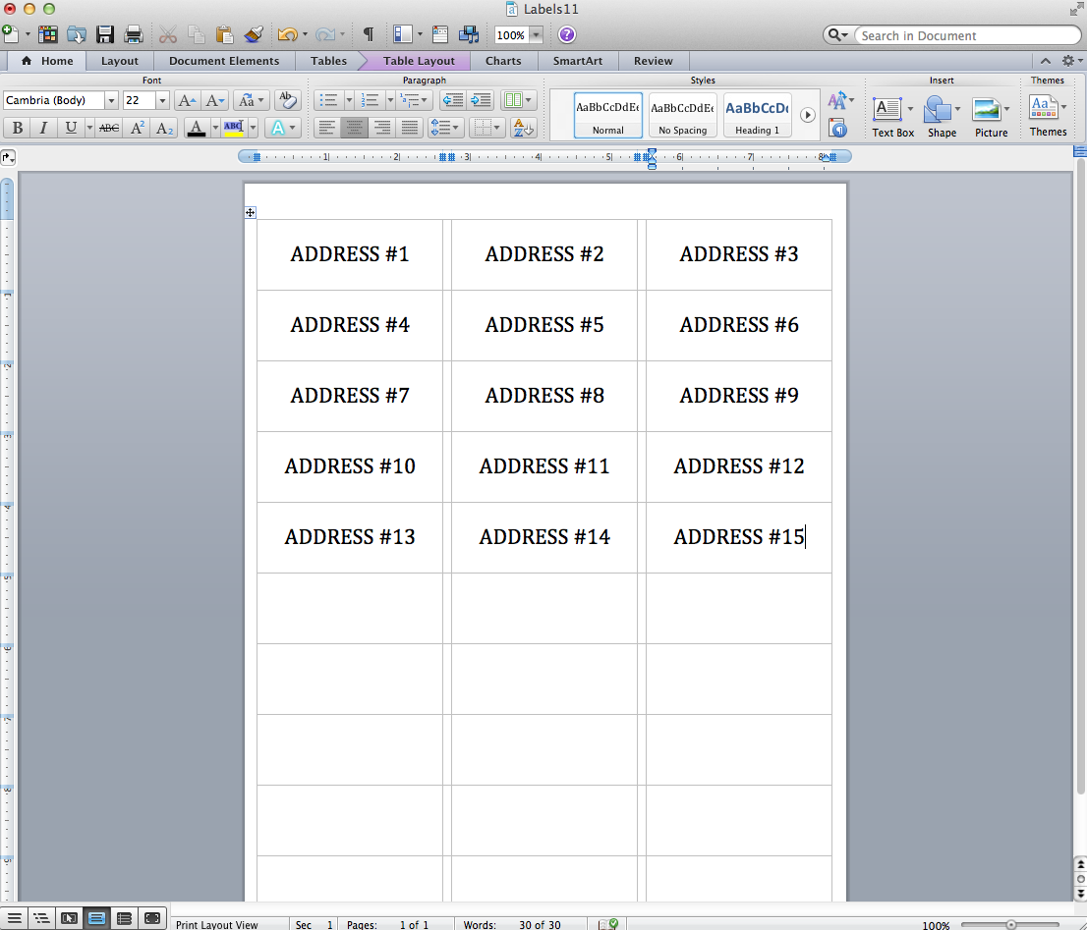
Task: Click the Copy icon
Action: 197,34
